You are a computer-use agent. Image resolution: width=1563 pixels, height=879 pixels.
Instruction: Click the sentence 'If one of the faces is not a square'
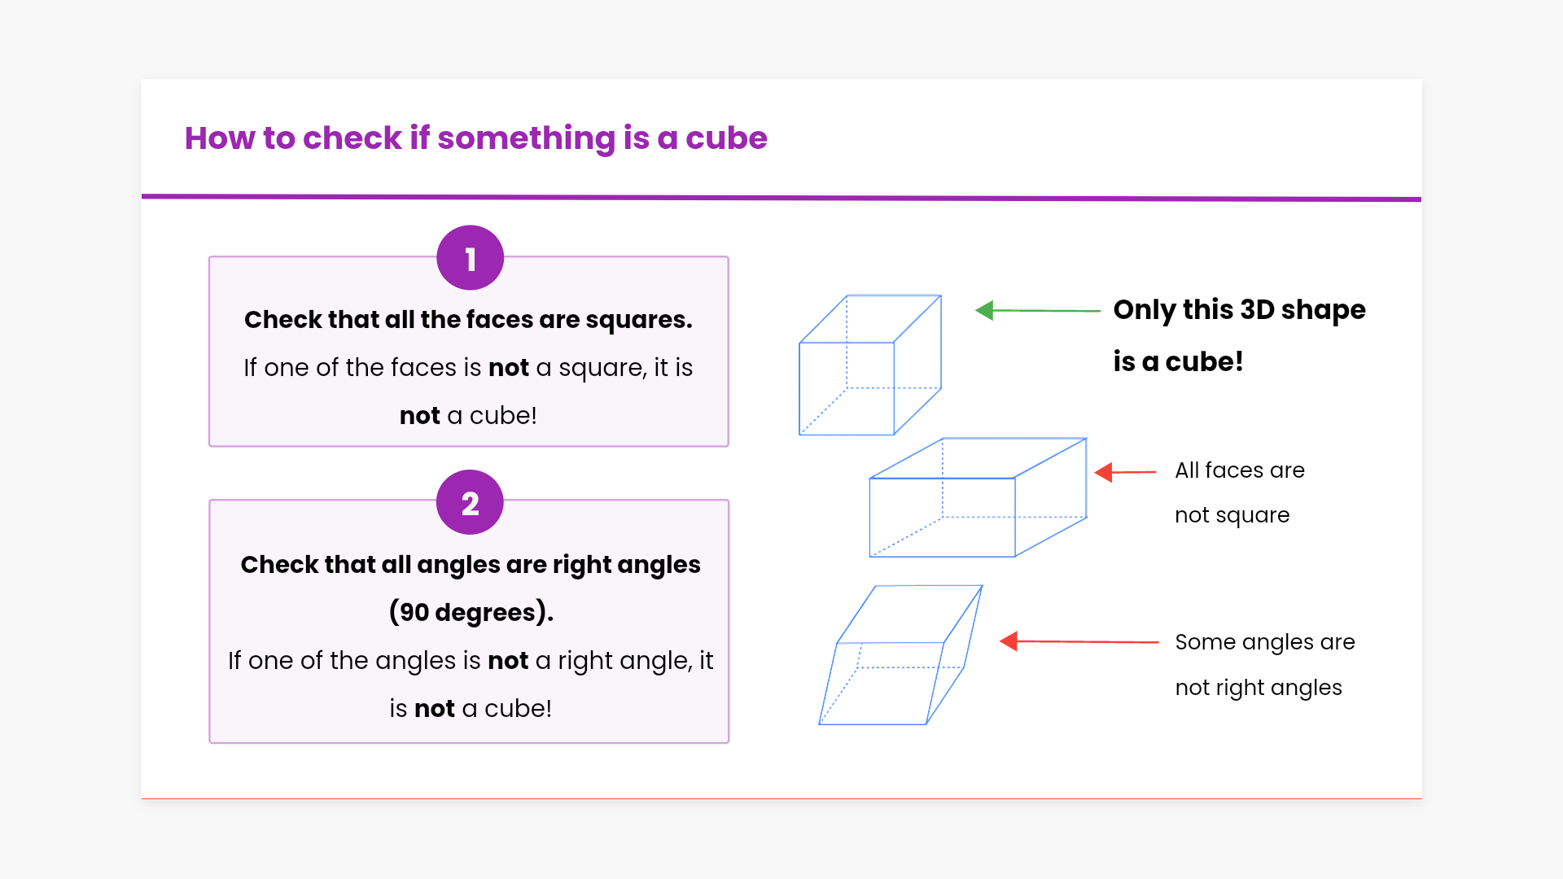click(x=468, y=368)
